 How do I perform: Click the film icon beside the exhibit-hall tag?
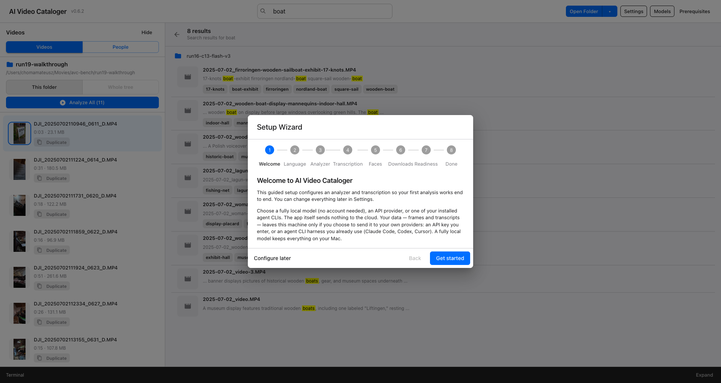[188, 245]
